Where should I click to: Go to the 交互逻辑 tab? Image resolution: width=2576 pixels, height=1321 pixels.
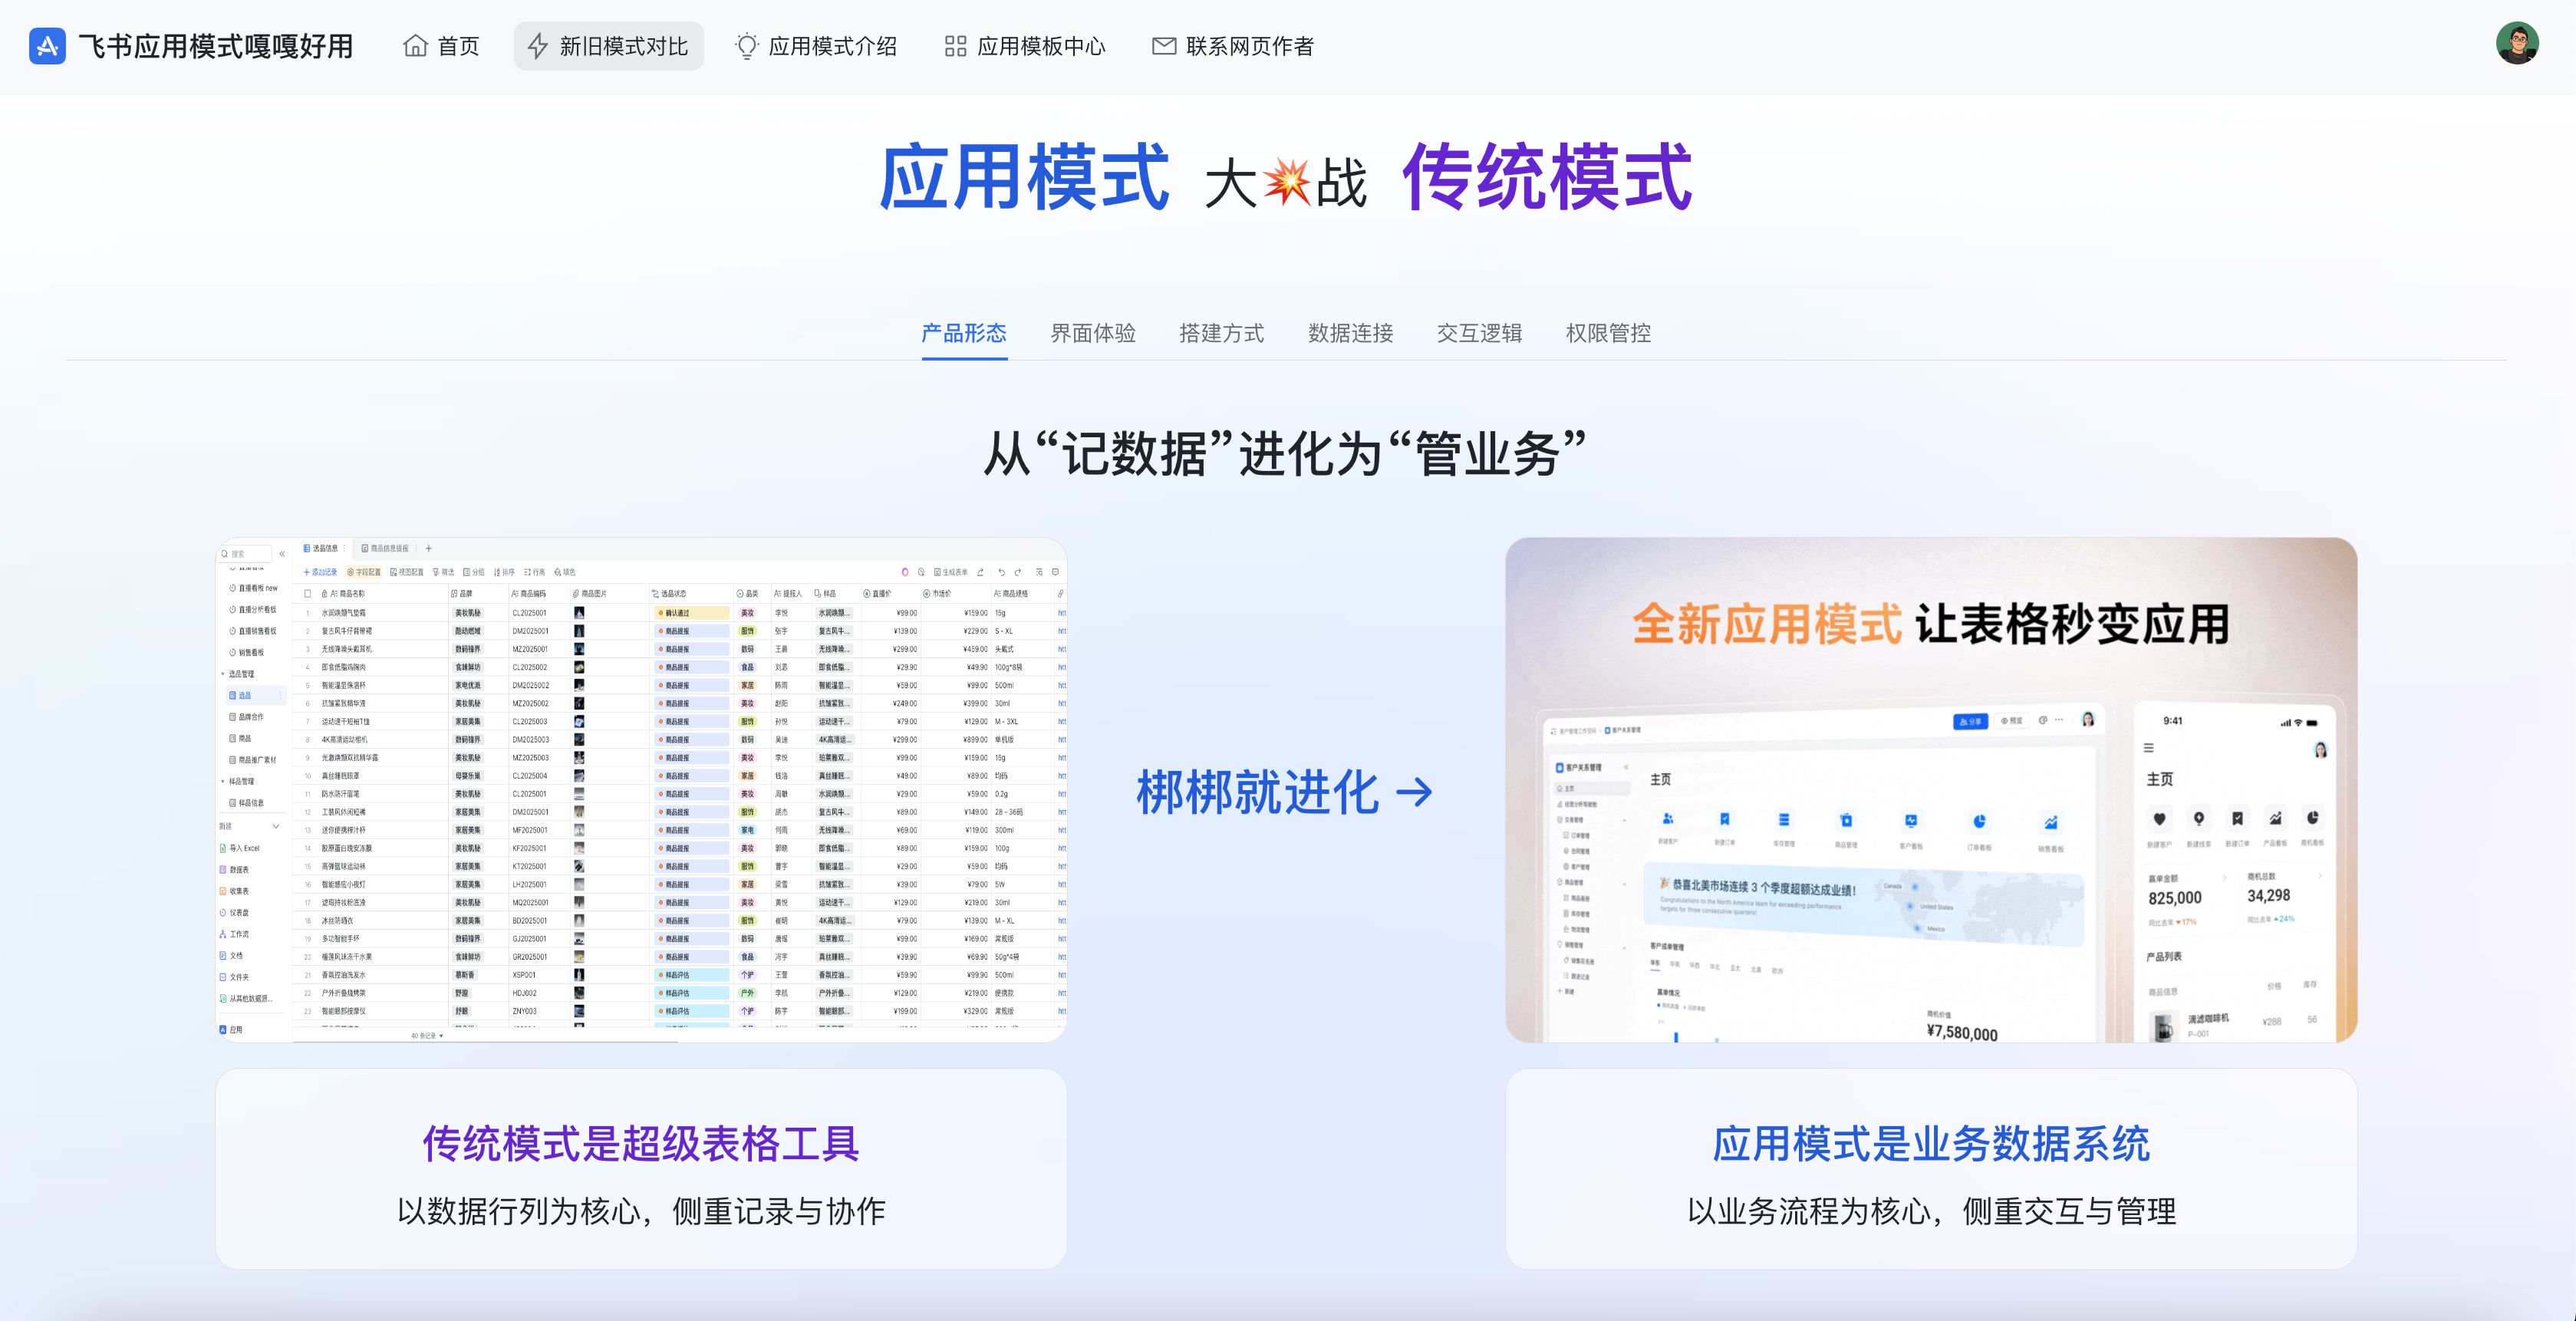tap(1479, 333)
